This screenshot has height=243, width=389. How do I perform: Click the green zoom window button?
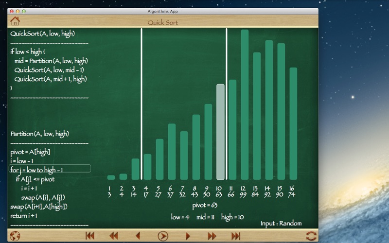point(24,11)
